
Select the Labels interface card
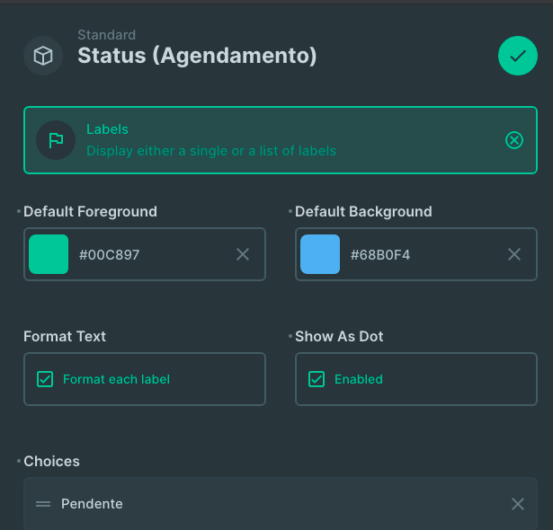click(281, 140)
